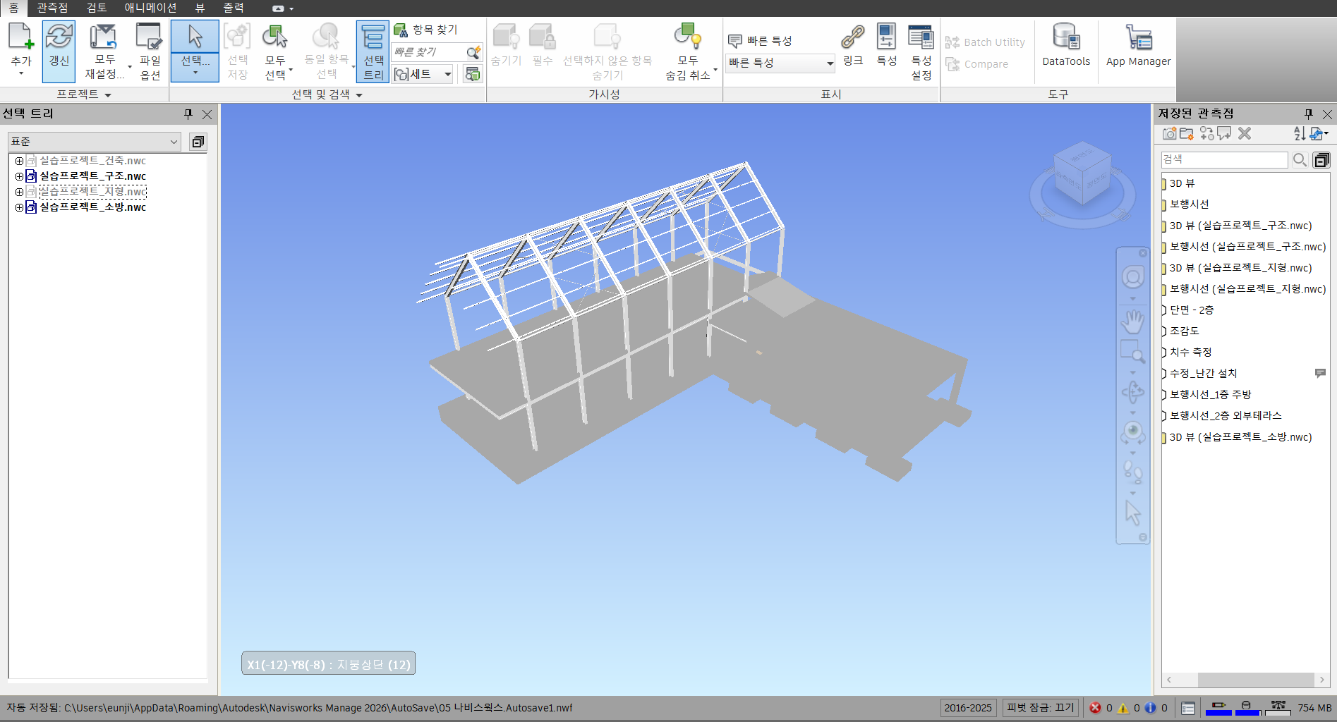
Task: Select the 조감도 saved viewpoint
Action: tap(1184, 331)
